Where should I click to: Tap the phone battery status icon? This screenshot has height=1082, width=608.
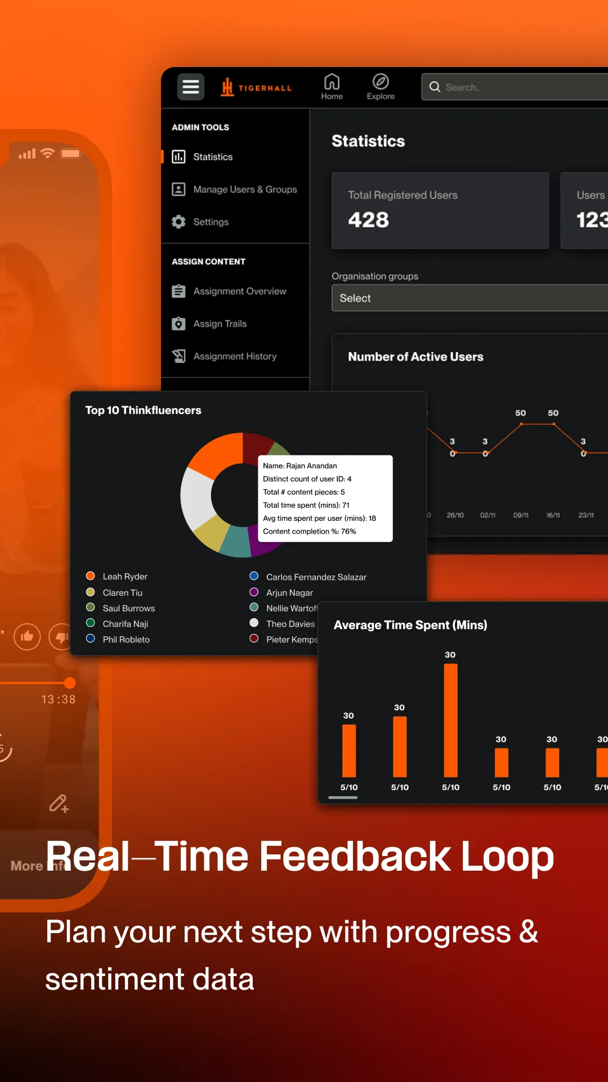point(71,153)
